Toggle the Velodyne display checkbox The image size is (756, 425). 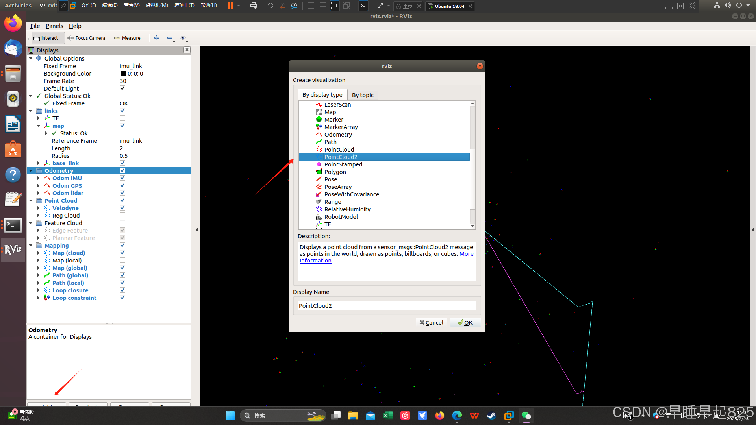[x=122, y=208]
